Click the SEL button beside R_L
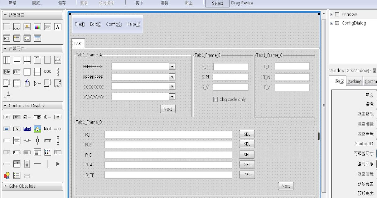Screen dimensions: 377x198 click(247, 134)
